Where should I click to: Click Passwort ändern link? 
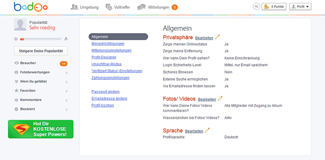106,92
